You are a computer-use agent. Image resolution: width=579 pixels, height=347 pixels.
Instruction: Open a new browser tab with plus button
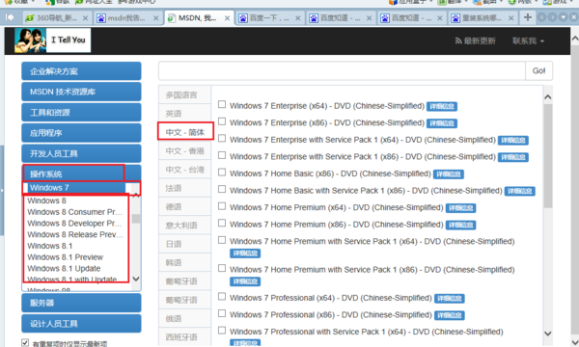click(x=528, y=17)
